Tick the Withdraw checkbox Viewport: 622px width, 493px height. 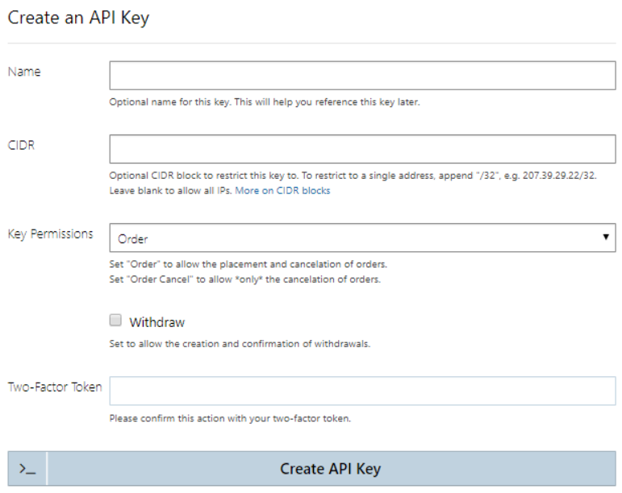(x=115, y=321)
